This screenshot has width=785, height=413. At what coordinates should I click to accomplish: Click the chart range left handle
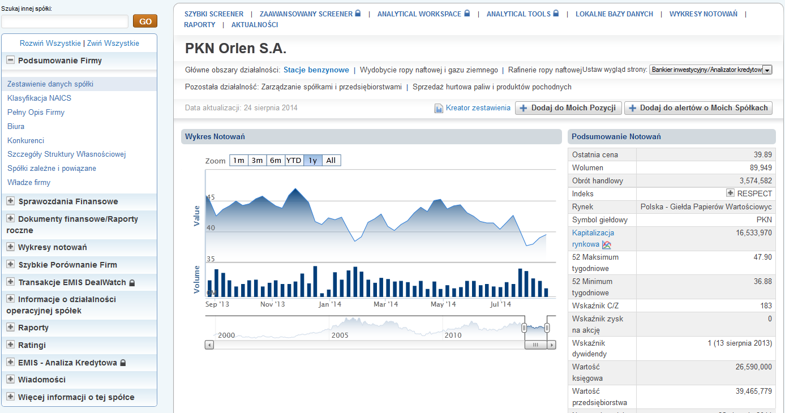pos(524,328)
